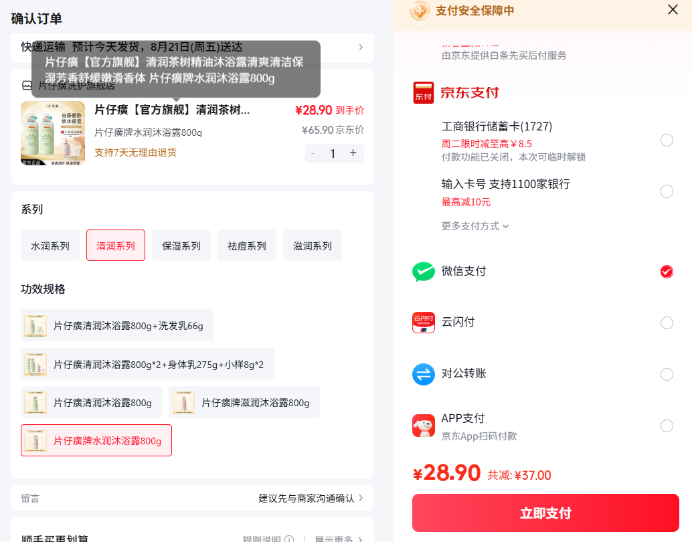
Task: Select the 云闪付 radio button
Action: pos(667,323)
